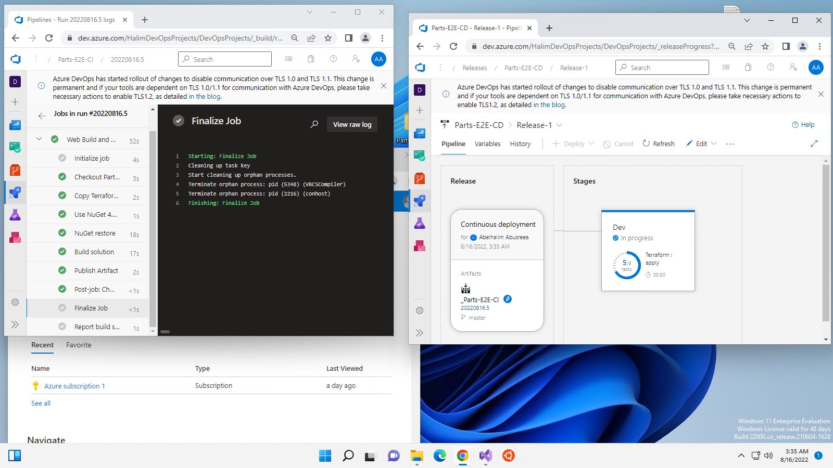Viewport: 833px width, 468px height.
Task: Open Windows Start button on taskbar
Action: click(x=325, y=456)
